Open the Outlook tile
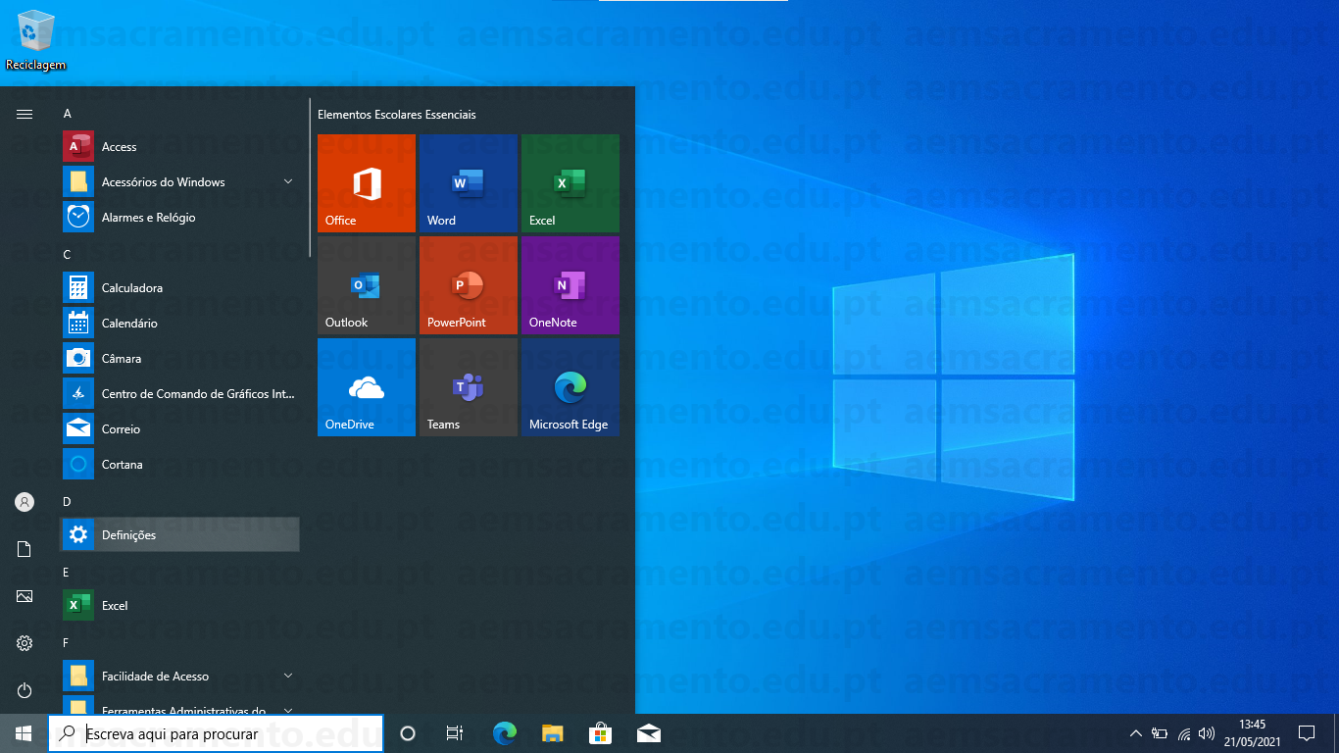Screen dimensions: 1339x753 click(366, 285)
